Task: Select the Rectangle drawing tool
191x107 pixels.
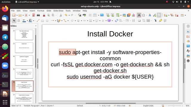Action: pyautogui.click(x=42, y=21)
